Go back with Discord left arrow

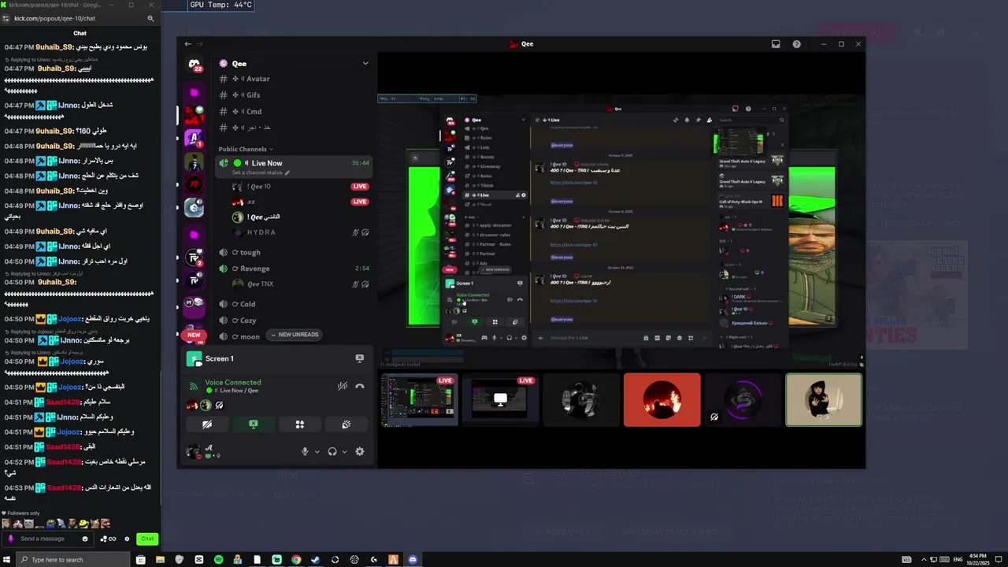(x=187, y=44)
